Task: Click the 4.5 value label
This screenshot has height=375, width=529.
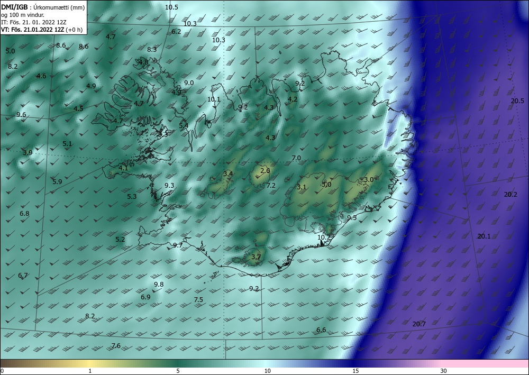Action: coord(78,108)
